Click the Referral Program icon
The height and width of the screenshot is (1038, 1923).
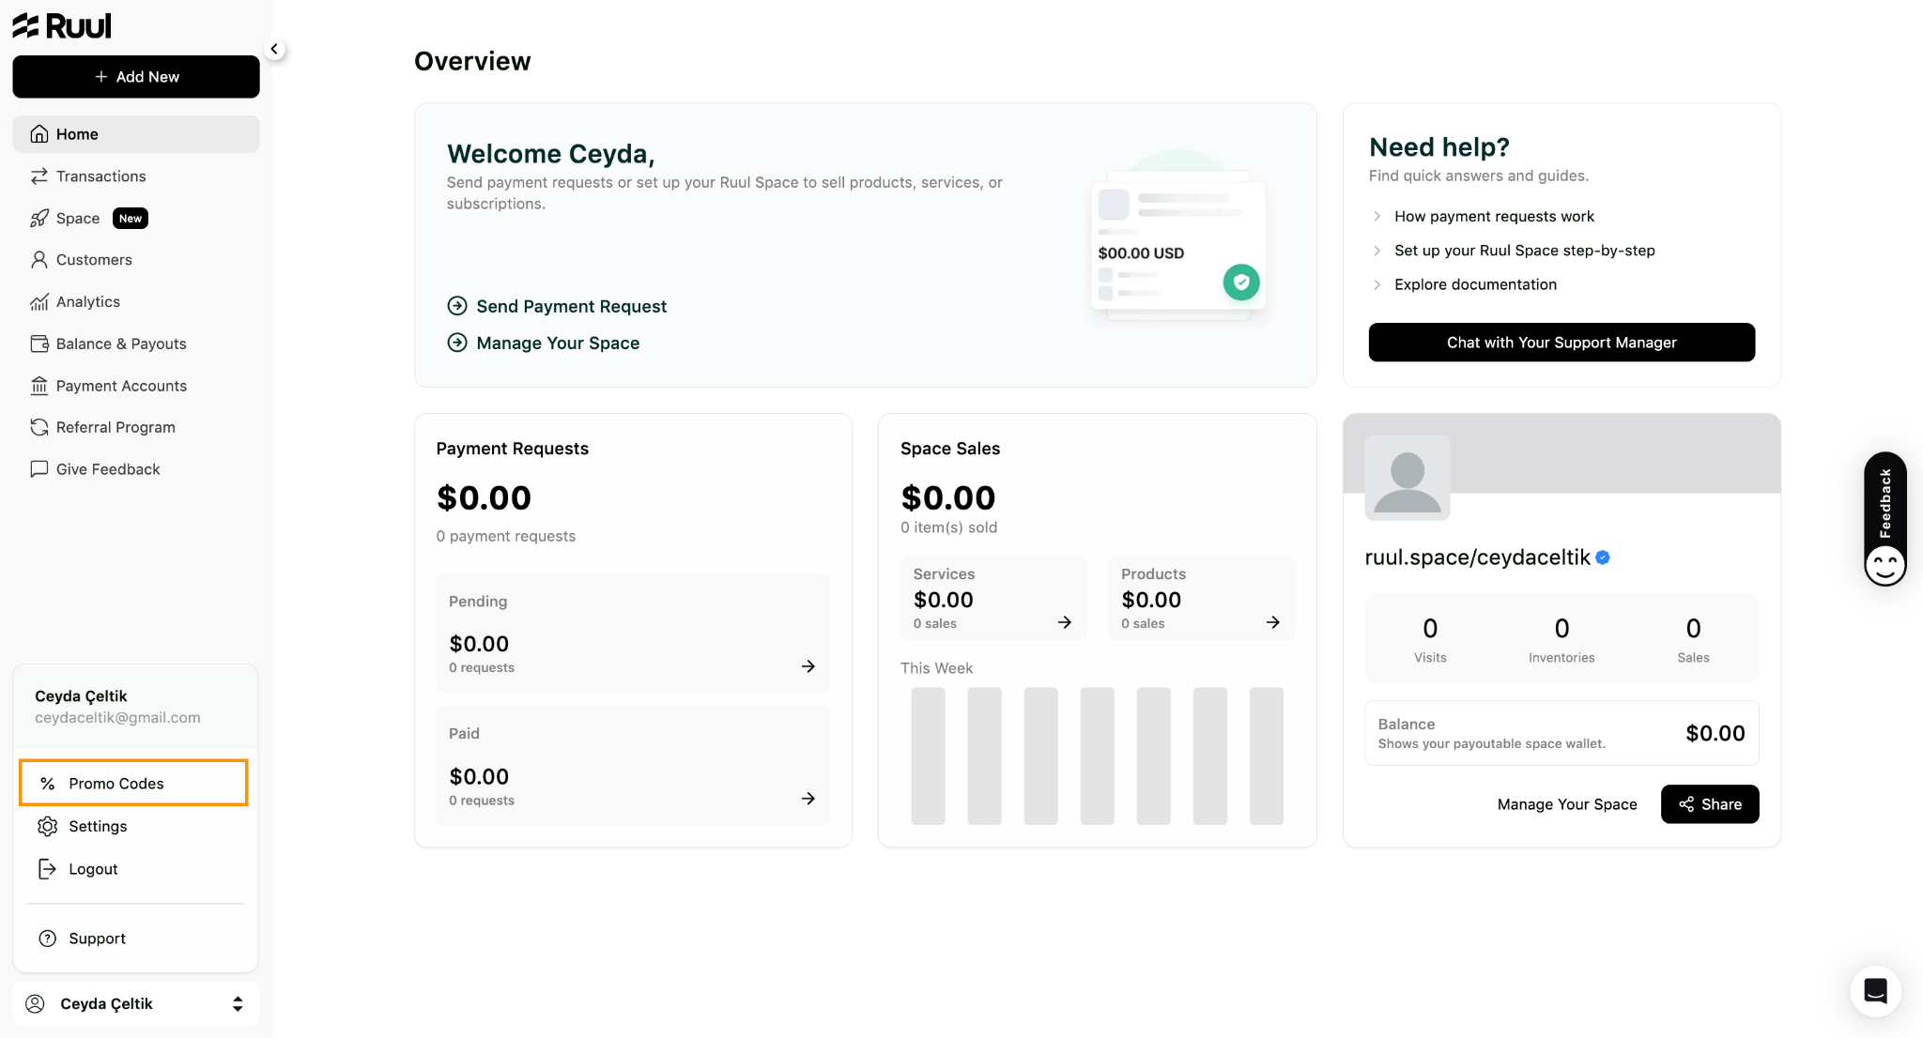(x=39, y=428)
